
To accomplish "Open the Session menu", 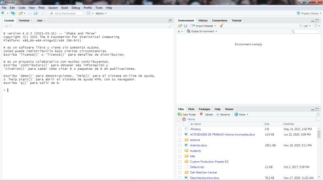I will pyautogui.click(x=53, y=8).
